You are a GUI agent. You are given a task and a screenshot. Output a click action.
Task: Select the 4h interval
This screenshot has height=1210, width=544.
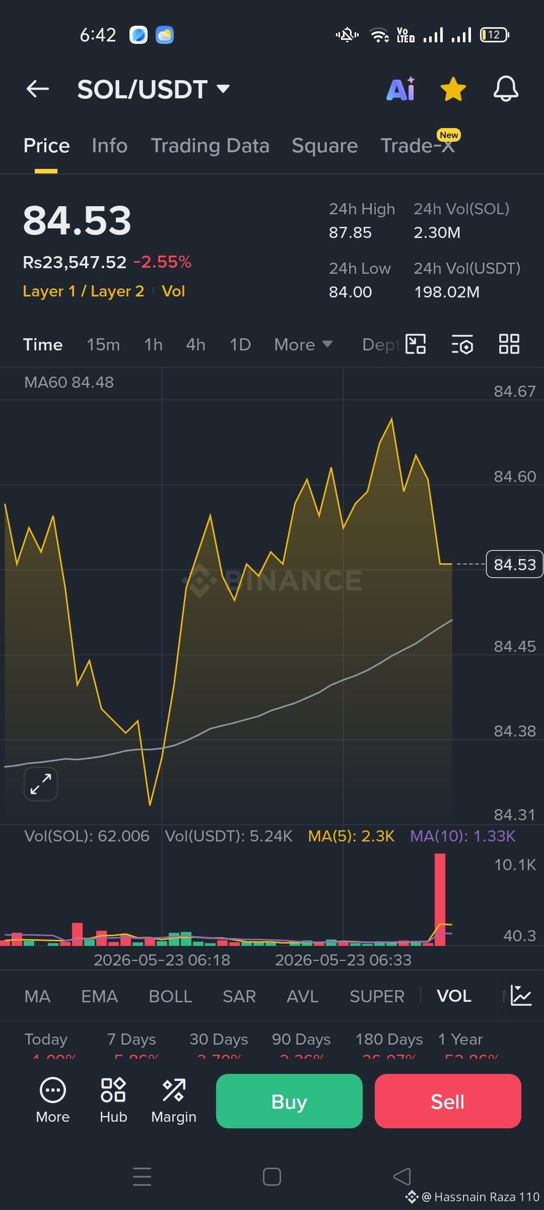[x=195, y=345]
